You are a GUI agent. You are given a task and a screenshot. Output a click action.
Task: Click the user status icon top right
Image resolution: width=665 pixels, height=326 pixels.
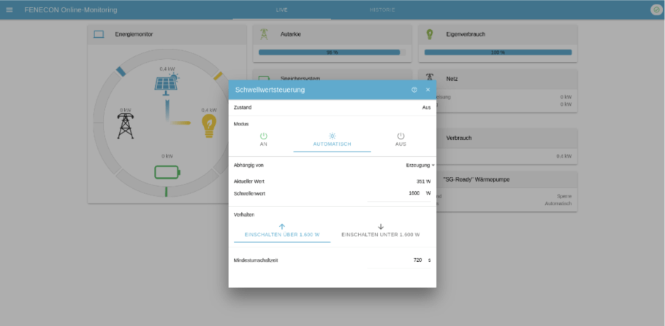click(x=655, y=9)
